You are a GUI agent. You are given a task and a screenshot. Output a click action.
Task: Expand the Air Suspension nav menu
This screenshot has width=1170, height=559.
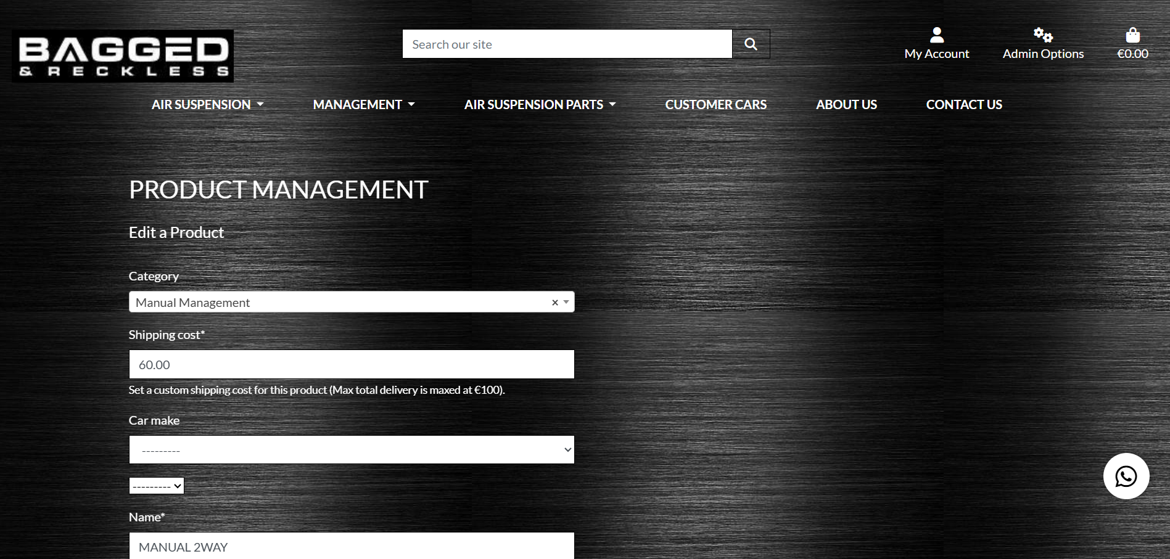pos(207,105)
